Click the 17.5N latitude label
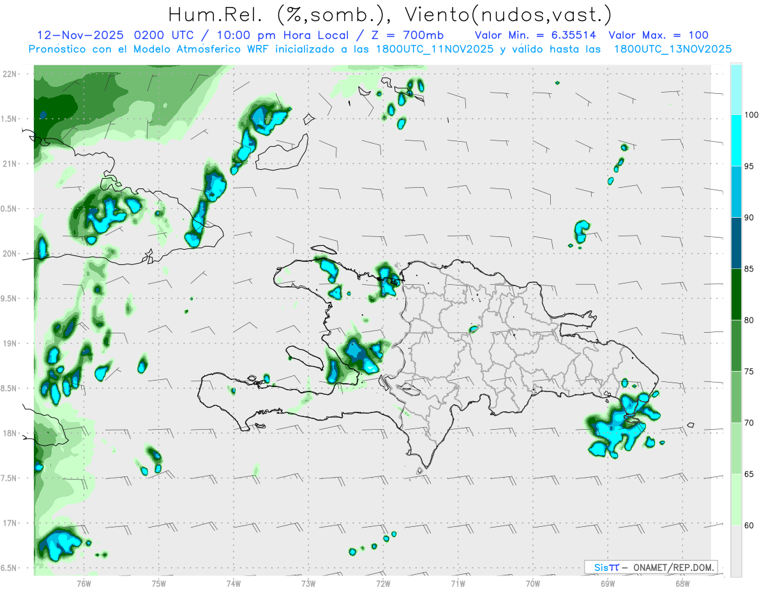 tap(9, 478)
